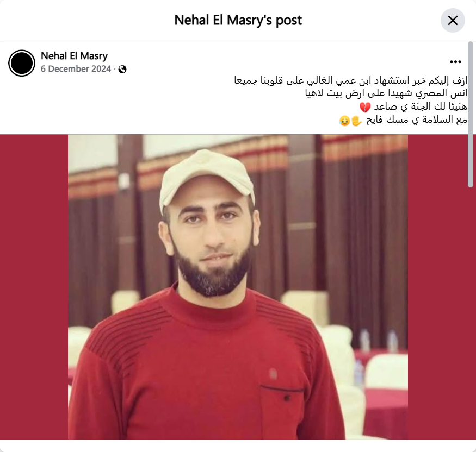The width and height of the screenshot is (476, 452).
Task: Click the dialog title "Nehal El Masry's post"
Action: point(238,20)
